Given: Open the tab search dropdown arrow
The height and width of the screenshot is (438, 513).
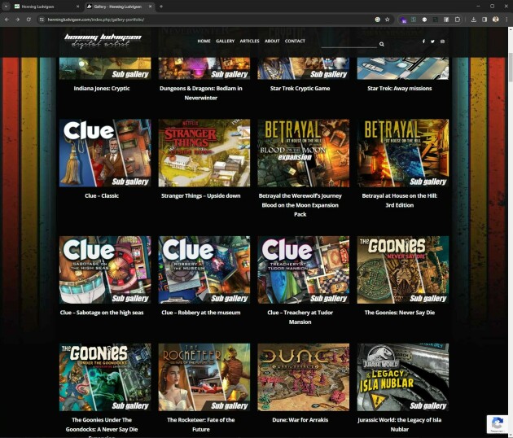Looking at the screenshot, I should [6, 7].
